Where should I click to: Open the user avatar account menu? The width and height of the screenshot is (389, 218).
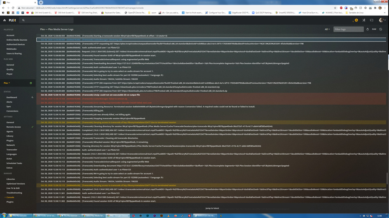pos(382,20)
